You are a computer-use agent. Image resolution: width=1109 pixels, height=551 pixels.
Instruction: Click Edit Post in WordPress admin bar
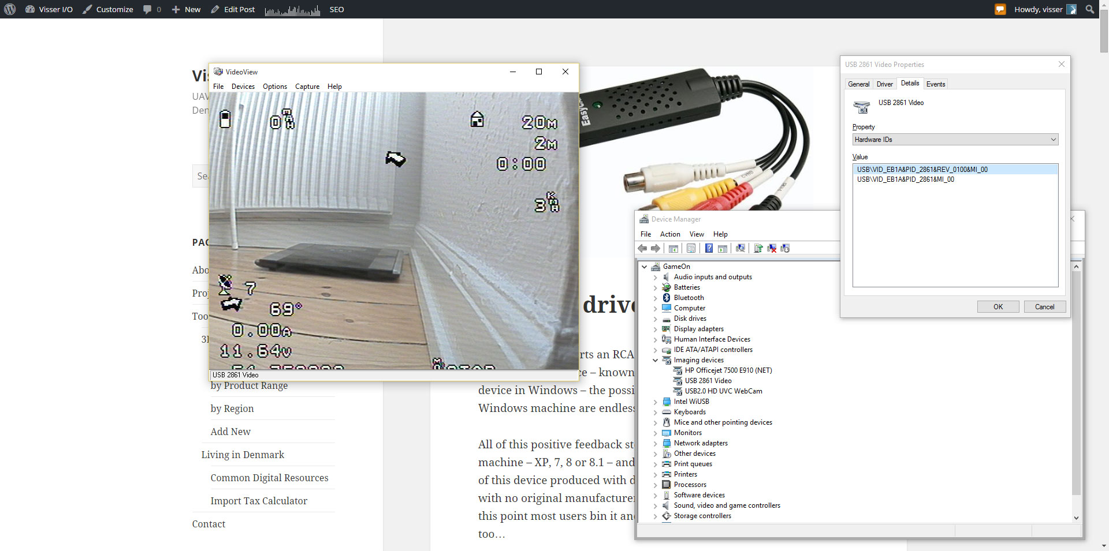233,9
